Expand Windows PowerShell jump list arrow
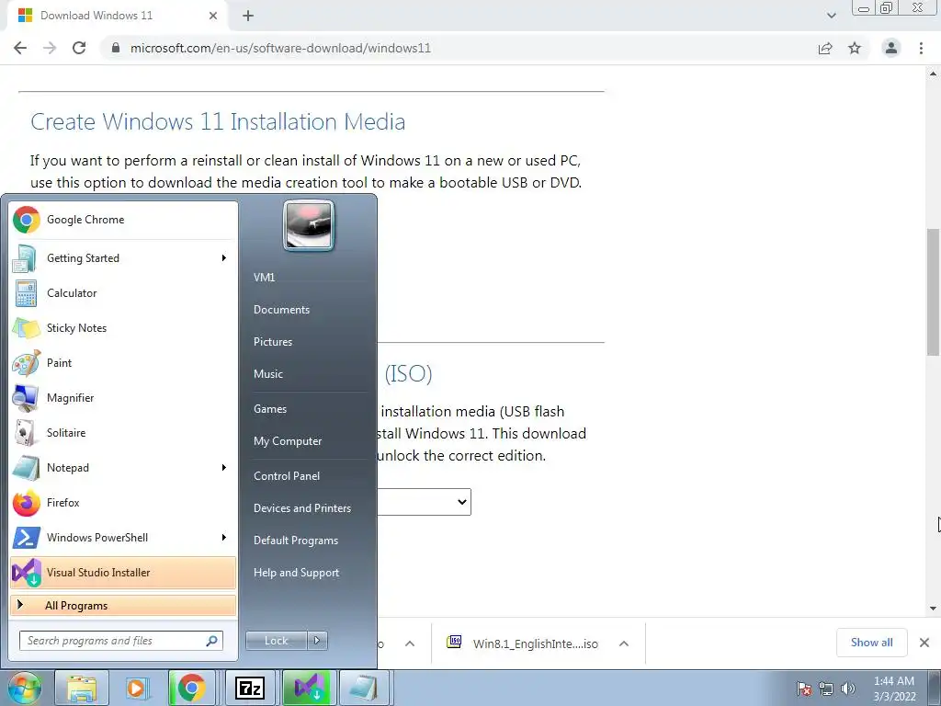 224,537
